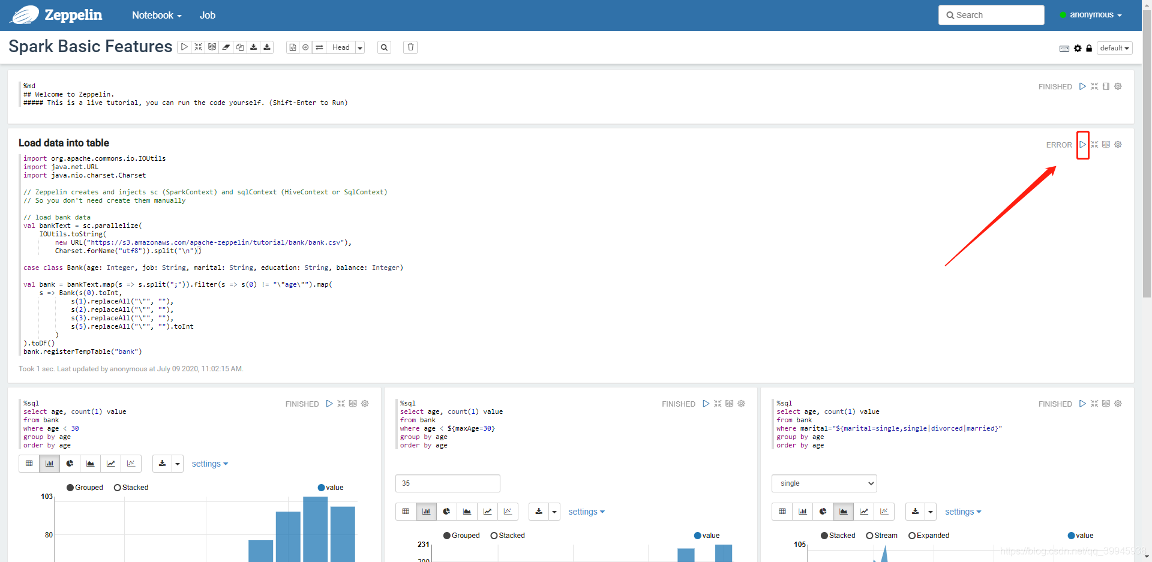The height and width of the screenshot is (562, 1152).
Task: Select pie chart in the age<30 paragraph
Action: (70, 464)
